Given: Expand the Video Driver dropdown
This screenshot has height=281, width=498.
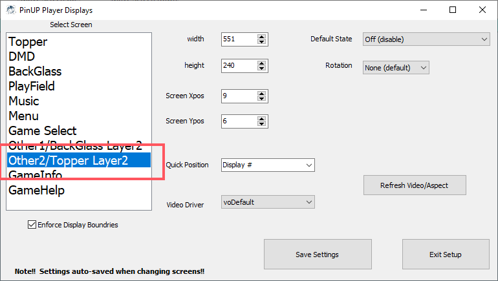Looking at the screenshot, I should (268, 202).
